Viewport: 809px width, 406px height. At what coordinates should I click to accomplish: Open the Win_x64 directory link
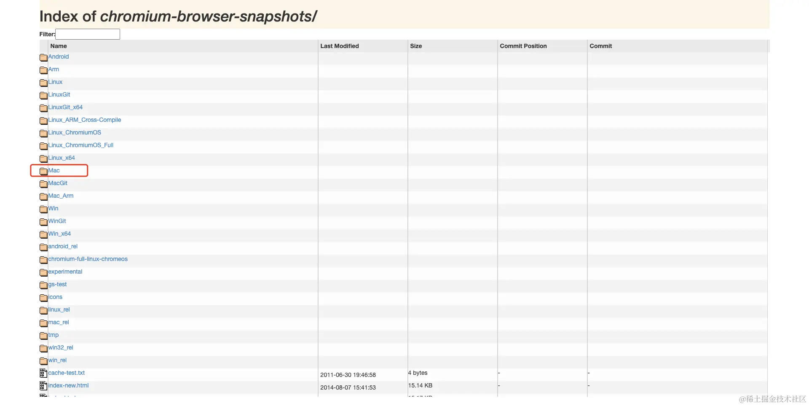click(59, 234)
